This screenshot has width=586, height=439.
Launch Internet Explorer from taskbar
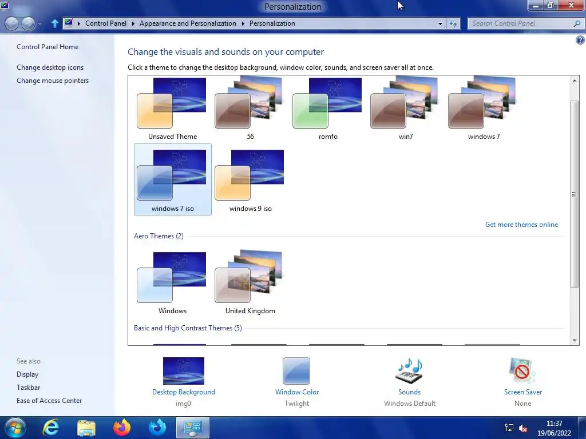(51, 428)
